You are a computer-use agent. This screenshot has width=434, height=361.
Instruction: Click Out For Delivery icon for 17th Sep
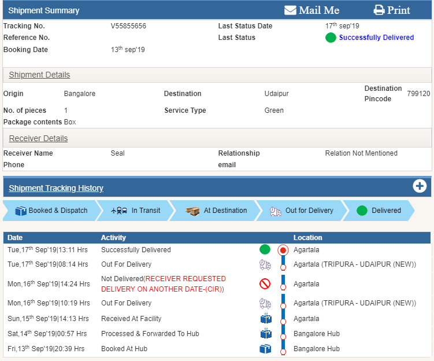[265, 264]
